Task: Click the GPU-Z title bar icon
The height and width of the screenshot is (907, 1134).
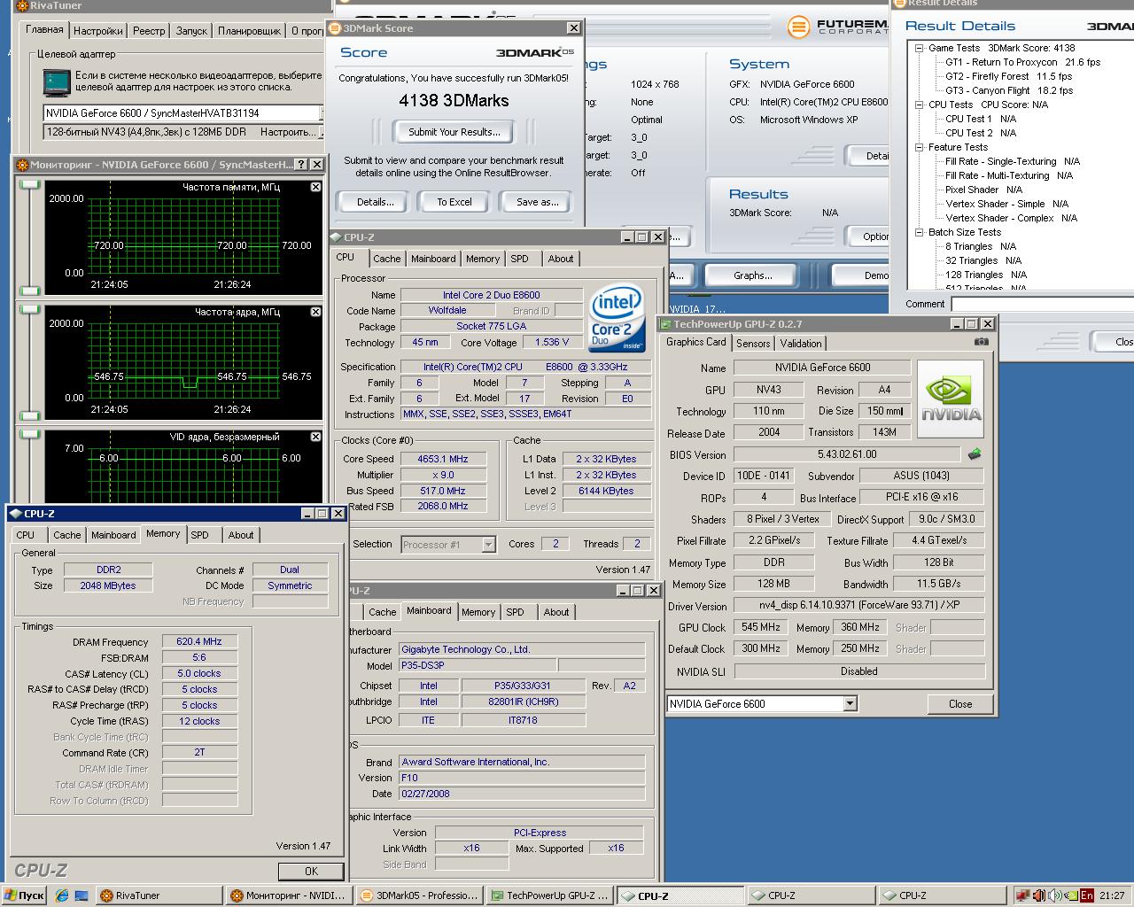Action: click(x=666, y=324)
